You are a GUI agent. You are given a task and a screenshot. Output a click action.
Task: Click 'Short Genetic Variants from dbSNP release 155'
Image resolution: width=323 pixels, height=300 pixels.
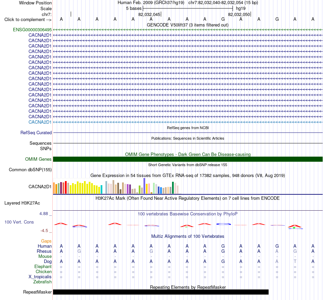pyautogui.click(x=188, y=165)
